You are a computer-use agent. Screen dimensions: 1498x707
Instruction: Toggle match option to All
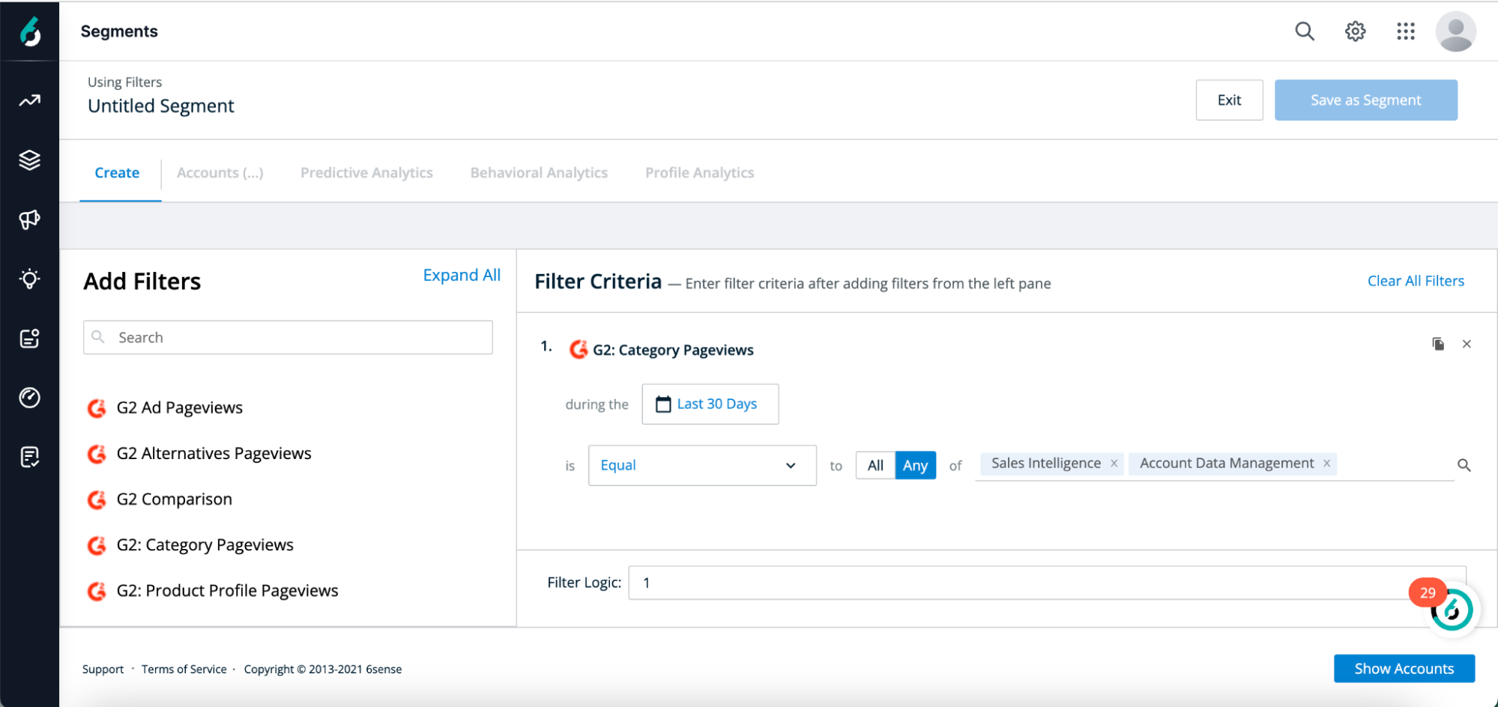[x=875, y=465]
